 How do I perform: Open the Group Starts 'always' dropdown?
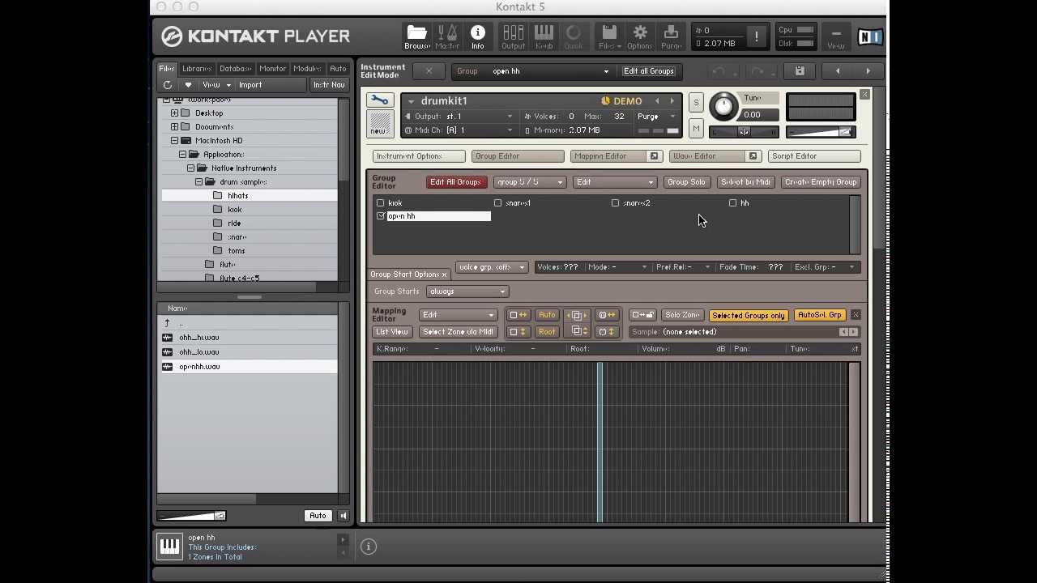coord(467,291)
